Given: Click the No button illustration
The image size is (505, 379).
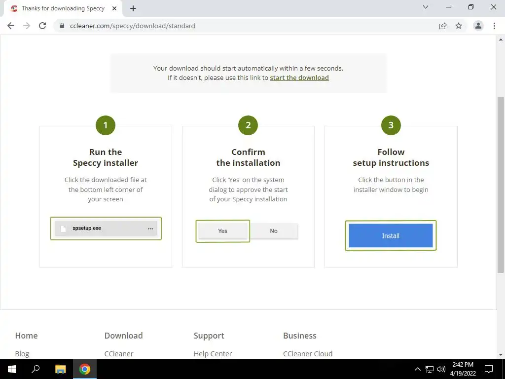Looking at the screenshot, I should [274, 231].
